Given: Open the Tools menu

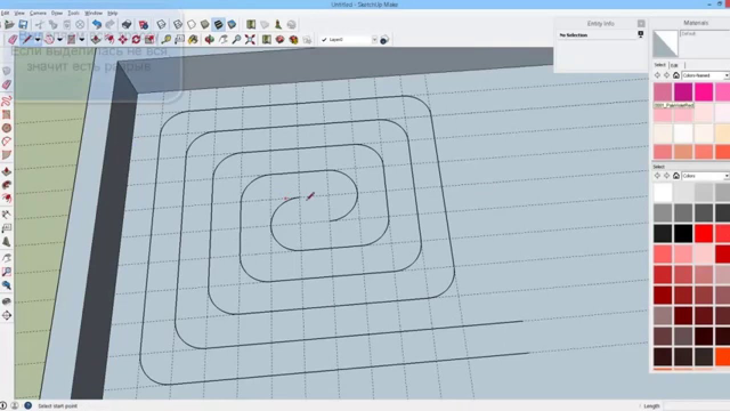Looking at the screenshot, I should [74, 13].
